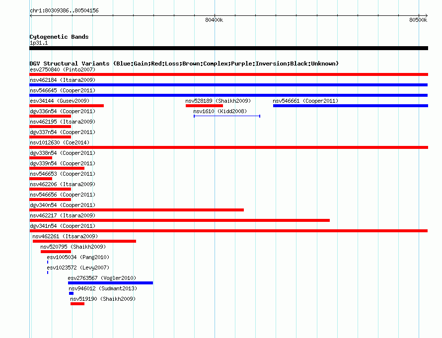Select the nsv546656 (Cooper2011) label
442x338 pixels.
point(63,195)
